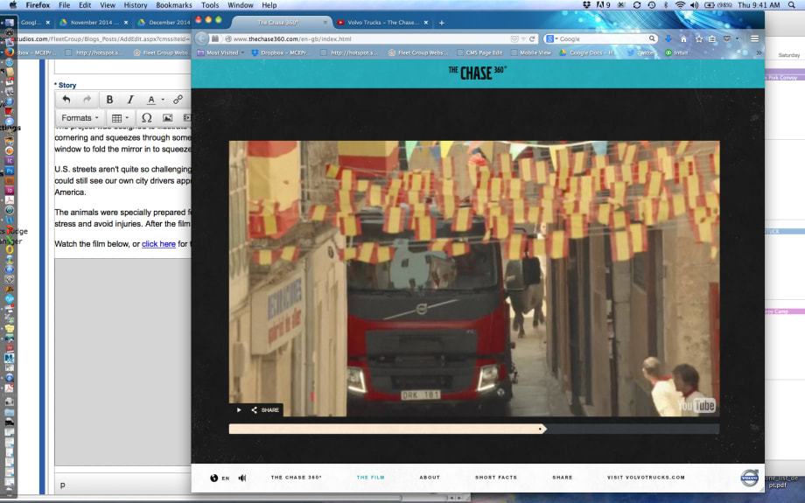Click the video player SHARE button
This screenshot has height=503, width=805.
click(265, 409)
